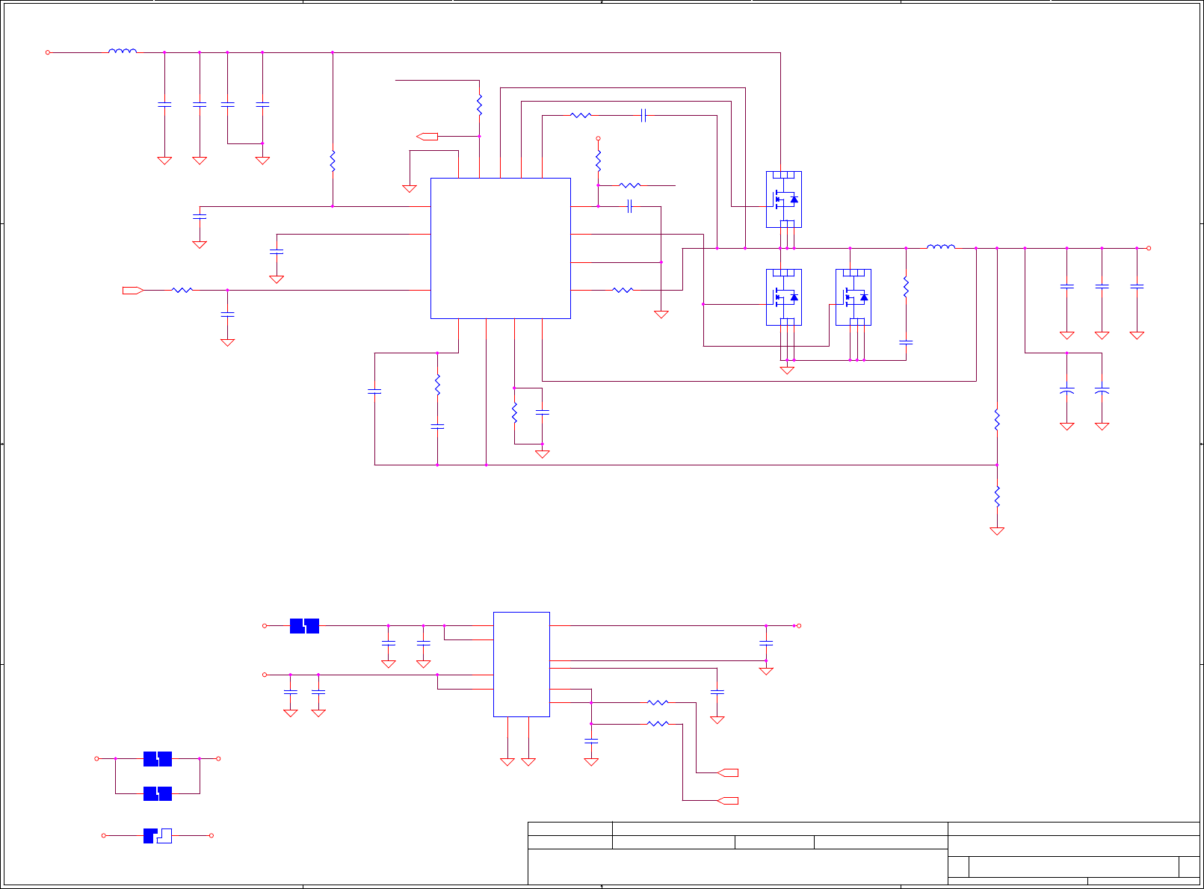The image size is (1204, 889).
Task: Click the off-page port above the large IC
Action: point(427,136)
